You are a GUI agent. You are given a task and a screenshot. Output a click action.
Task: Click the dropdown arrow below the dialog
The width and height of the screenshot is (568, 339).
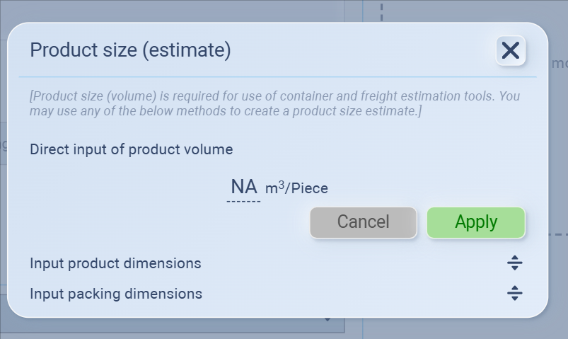(x=327, y=321)
